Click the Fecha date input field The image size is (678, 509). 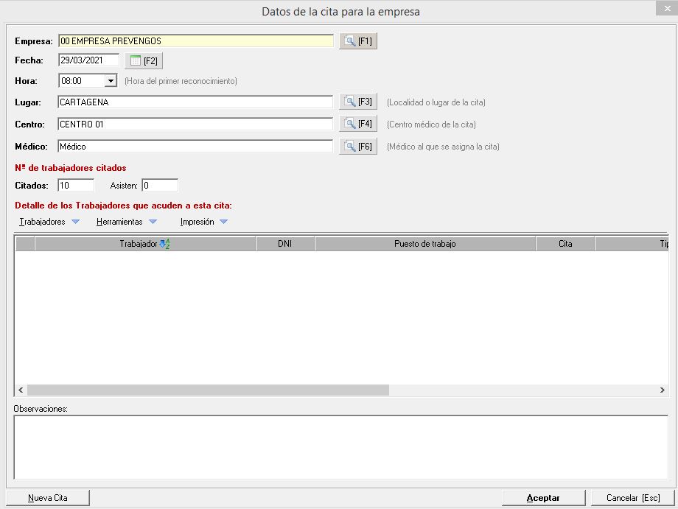coord(88,60)
